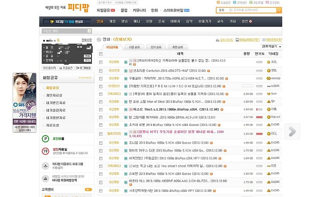
Task: Open 자료요청 in the sidebar
Action: pos(52,125)
